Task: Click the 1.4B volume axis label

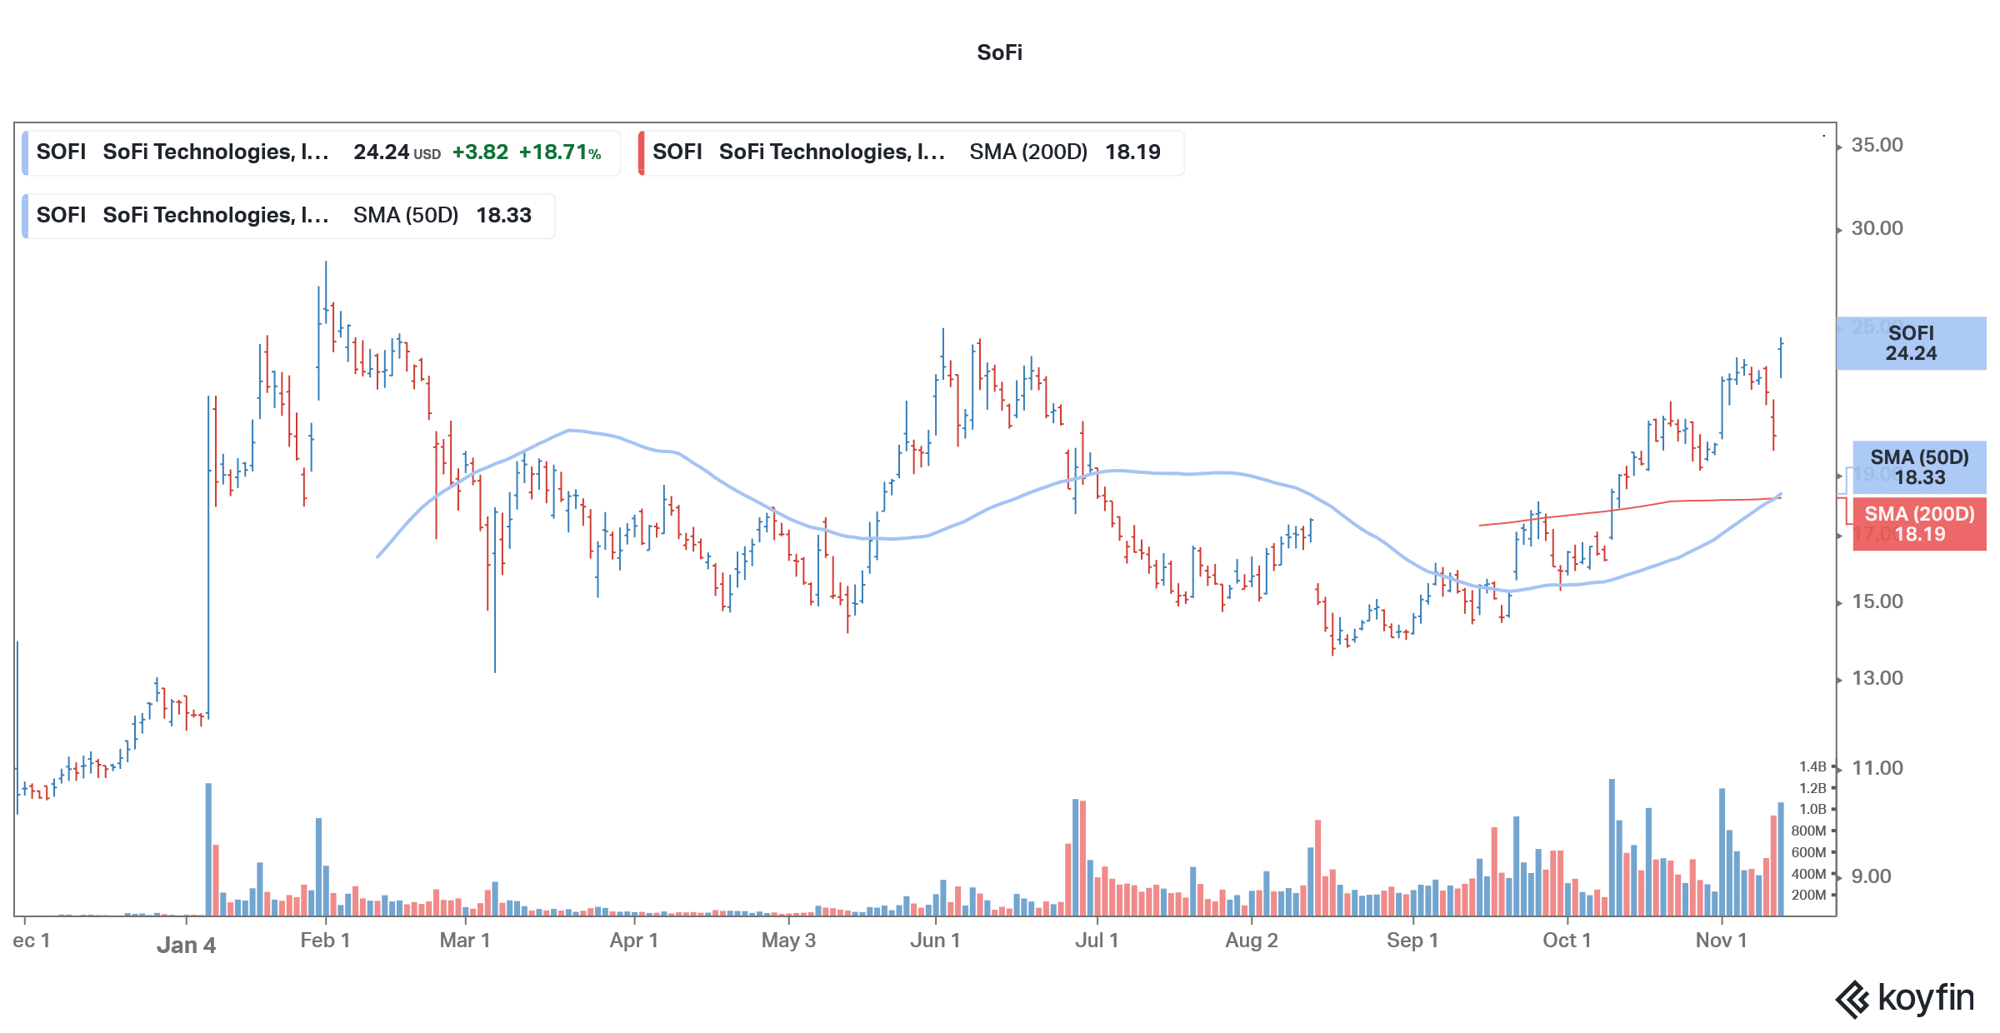Action: [x=1812, y=767]
